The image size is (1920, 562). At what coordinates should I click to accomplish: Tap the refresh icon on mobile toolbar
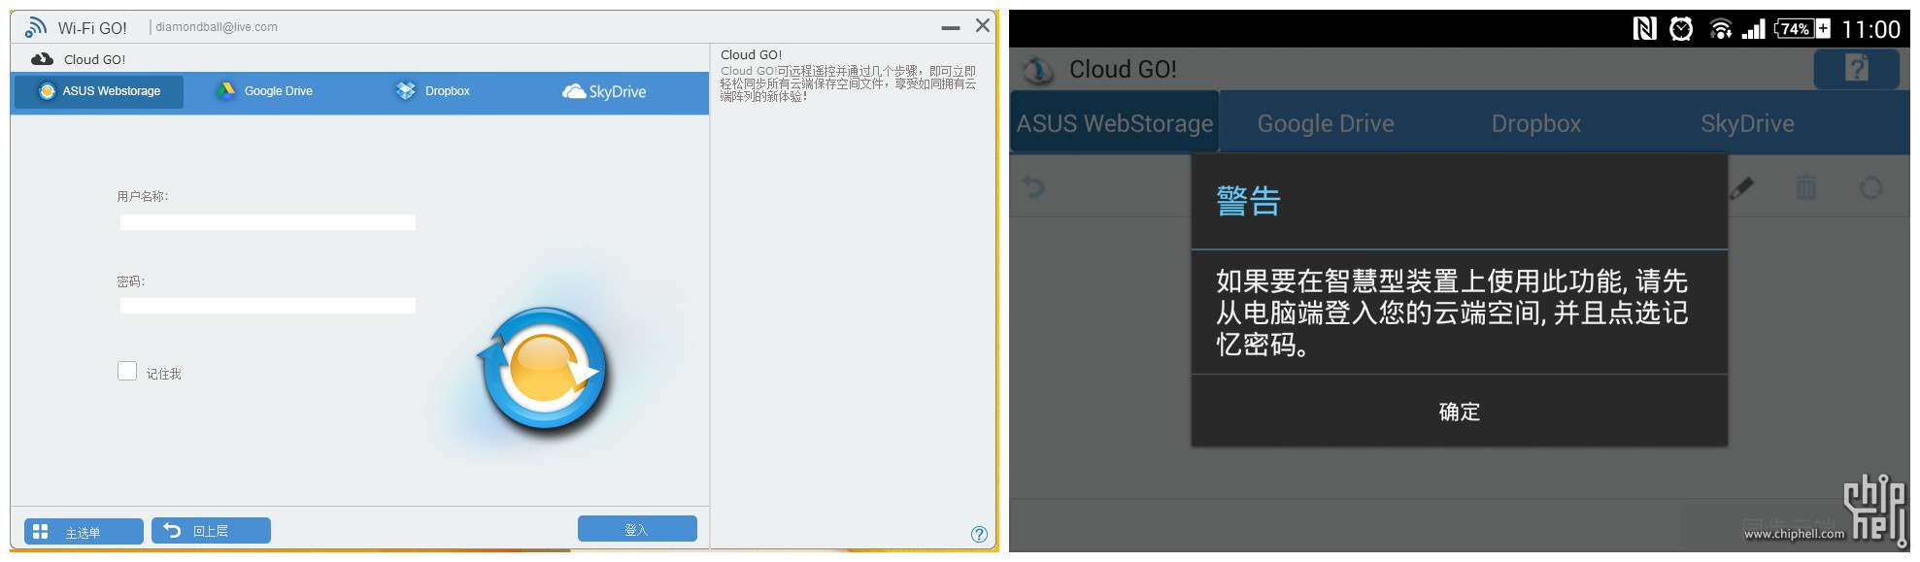(x=1870, y=187)
